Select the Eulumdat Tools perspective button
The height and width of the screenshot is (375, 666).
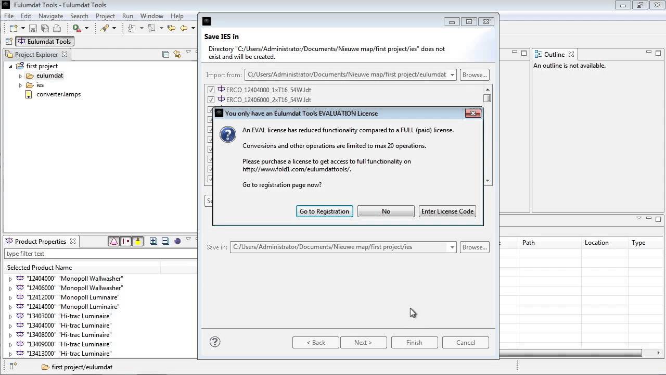[x=45, y=42]
